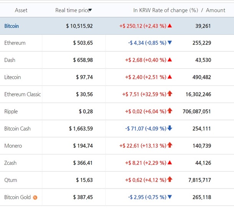Click the Ripple amount 706,087,051
The height and width of the screenshot is (210, 234).
[197, 112]
